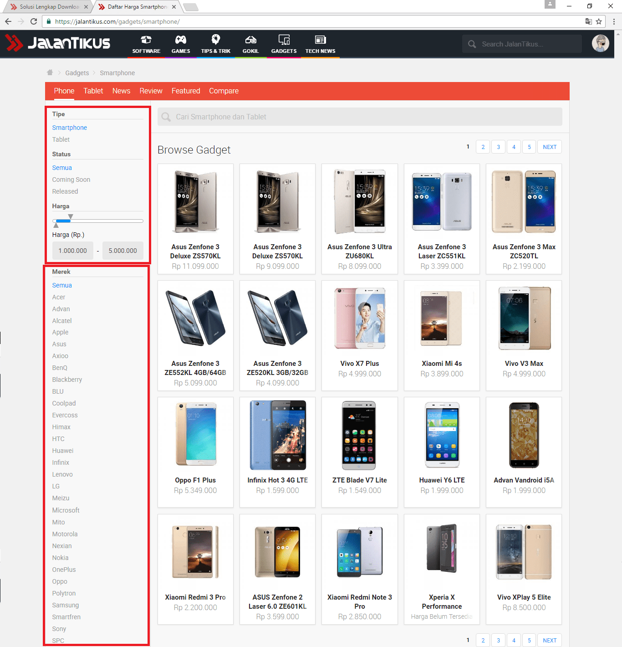Bookmark this page with star icon
The image size is (622, 647).
599,21
